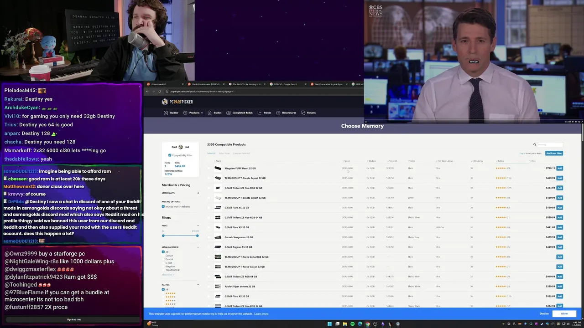Open the Forums page
Viewport: 584px width, 328px height.
(x=308, y=113)
